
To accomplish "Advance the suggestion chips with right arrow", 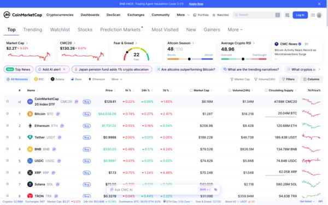I will 319,69.
